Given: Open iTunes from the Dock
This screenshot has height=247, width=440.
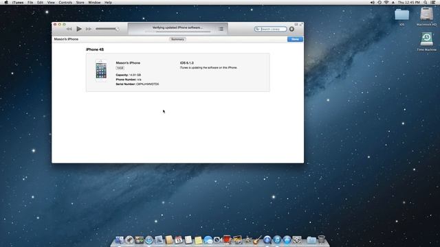Looking at the screenshot, I should pyautogui.click(x=277, y=239).
